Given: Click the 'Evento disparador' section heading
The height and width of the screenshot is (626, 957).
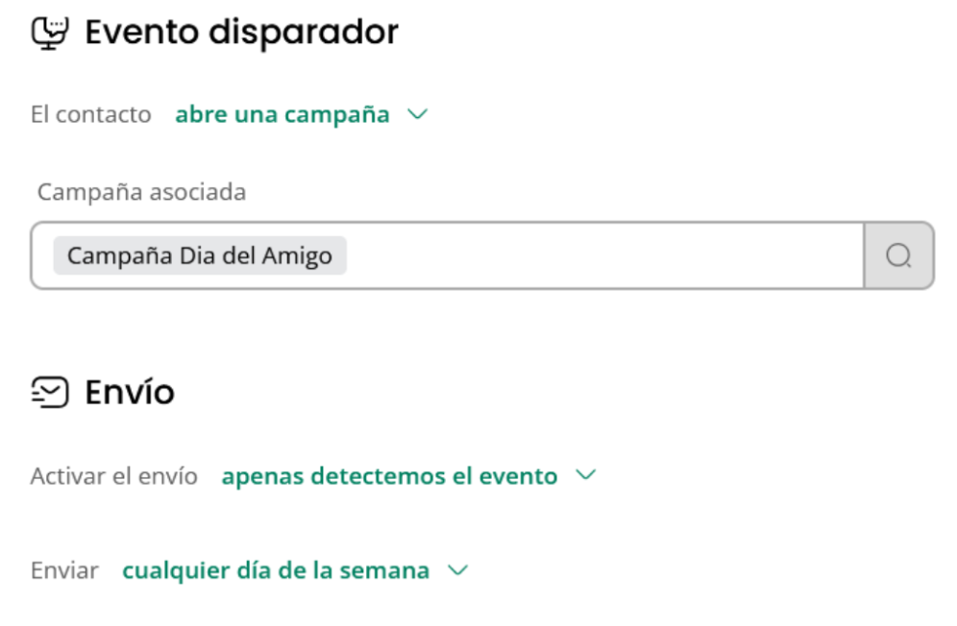Looking at the screenshot, I should [242, 33].
